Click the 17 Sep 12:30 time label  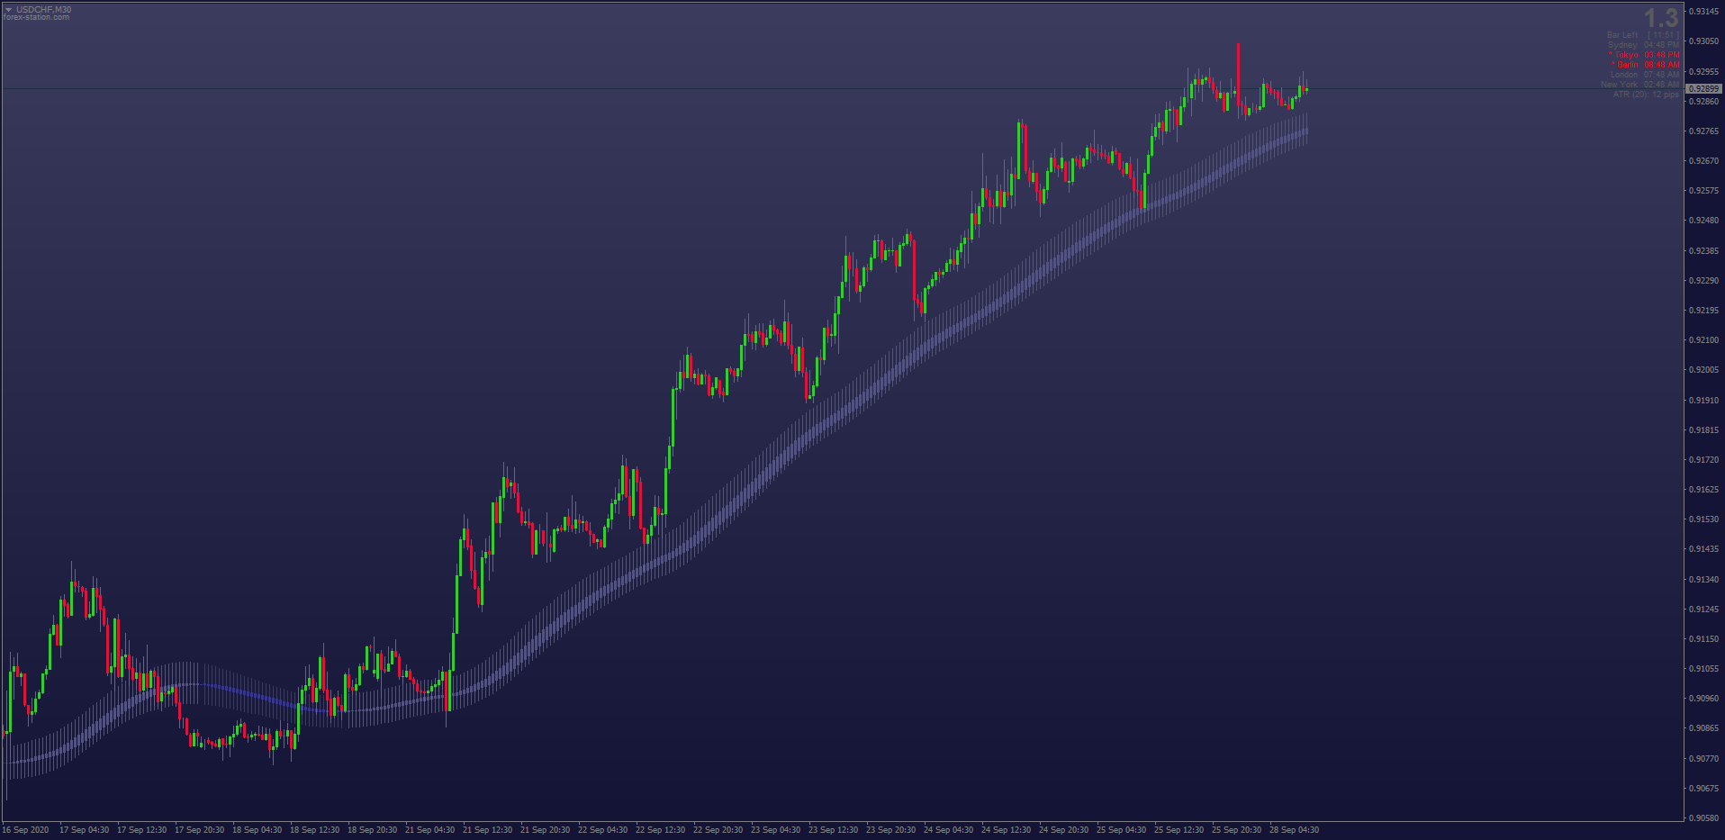142,830
